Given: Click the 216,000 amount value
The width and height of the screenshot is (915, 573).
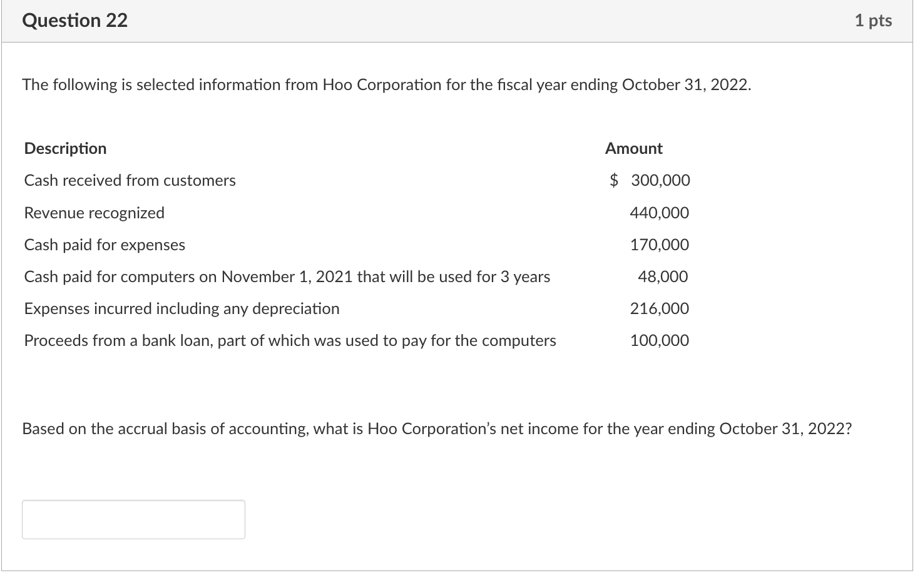Looking at the screenshot, I should [659, 308].
